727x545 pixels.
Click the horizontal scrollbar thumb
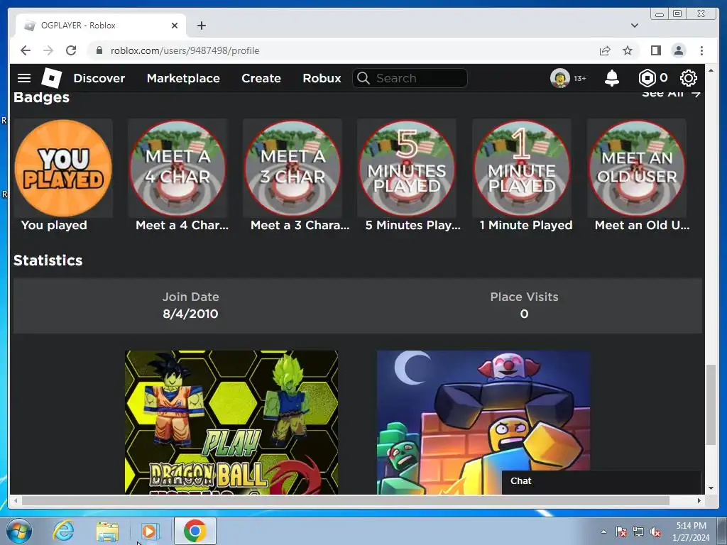[346, 500]
